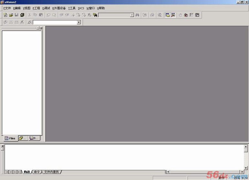
Task: Click output window scroll-down arrow
Action: coord(246,168)
